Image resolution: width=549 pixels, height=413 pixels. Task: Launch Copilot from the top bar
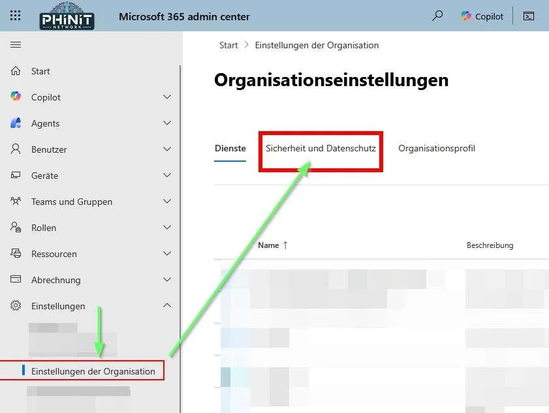481,16
